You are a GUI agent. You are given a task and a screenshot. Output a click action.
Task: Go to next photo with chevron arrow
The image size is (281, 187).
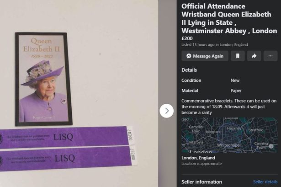(167, 111)
